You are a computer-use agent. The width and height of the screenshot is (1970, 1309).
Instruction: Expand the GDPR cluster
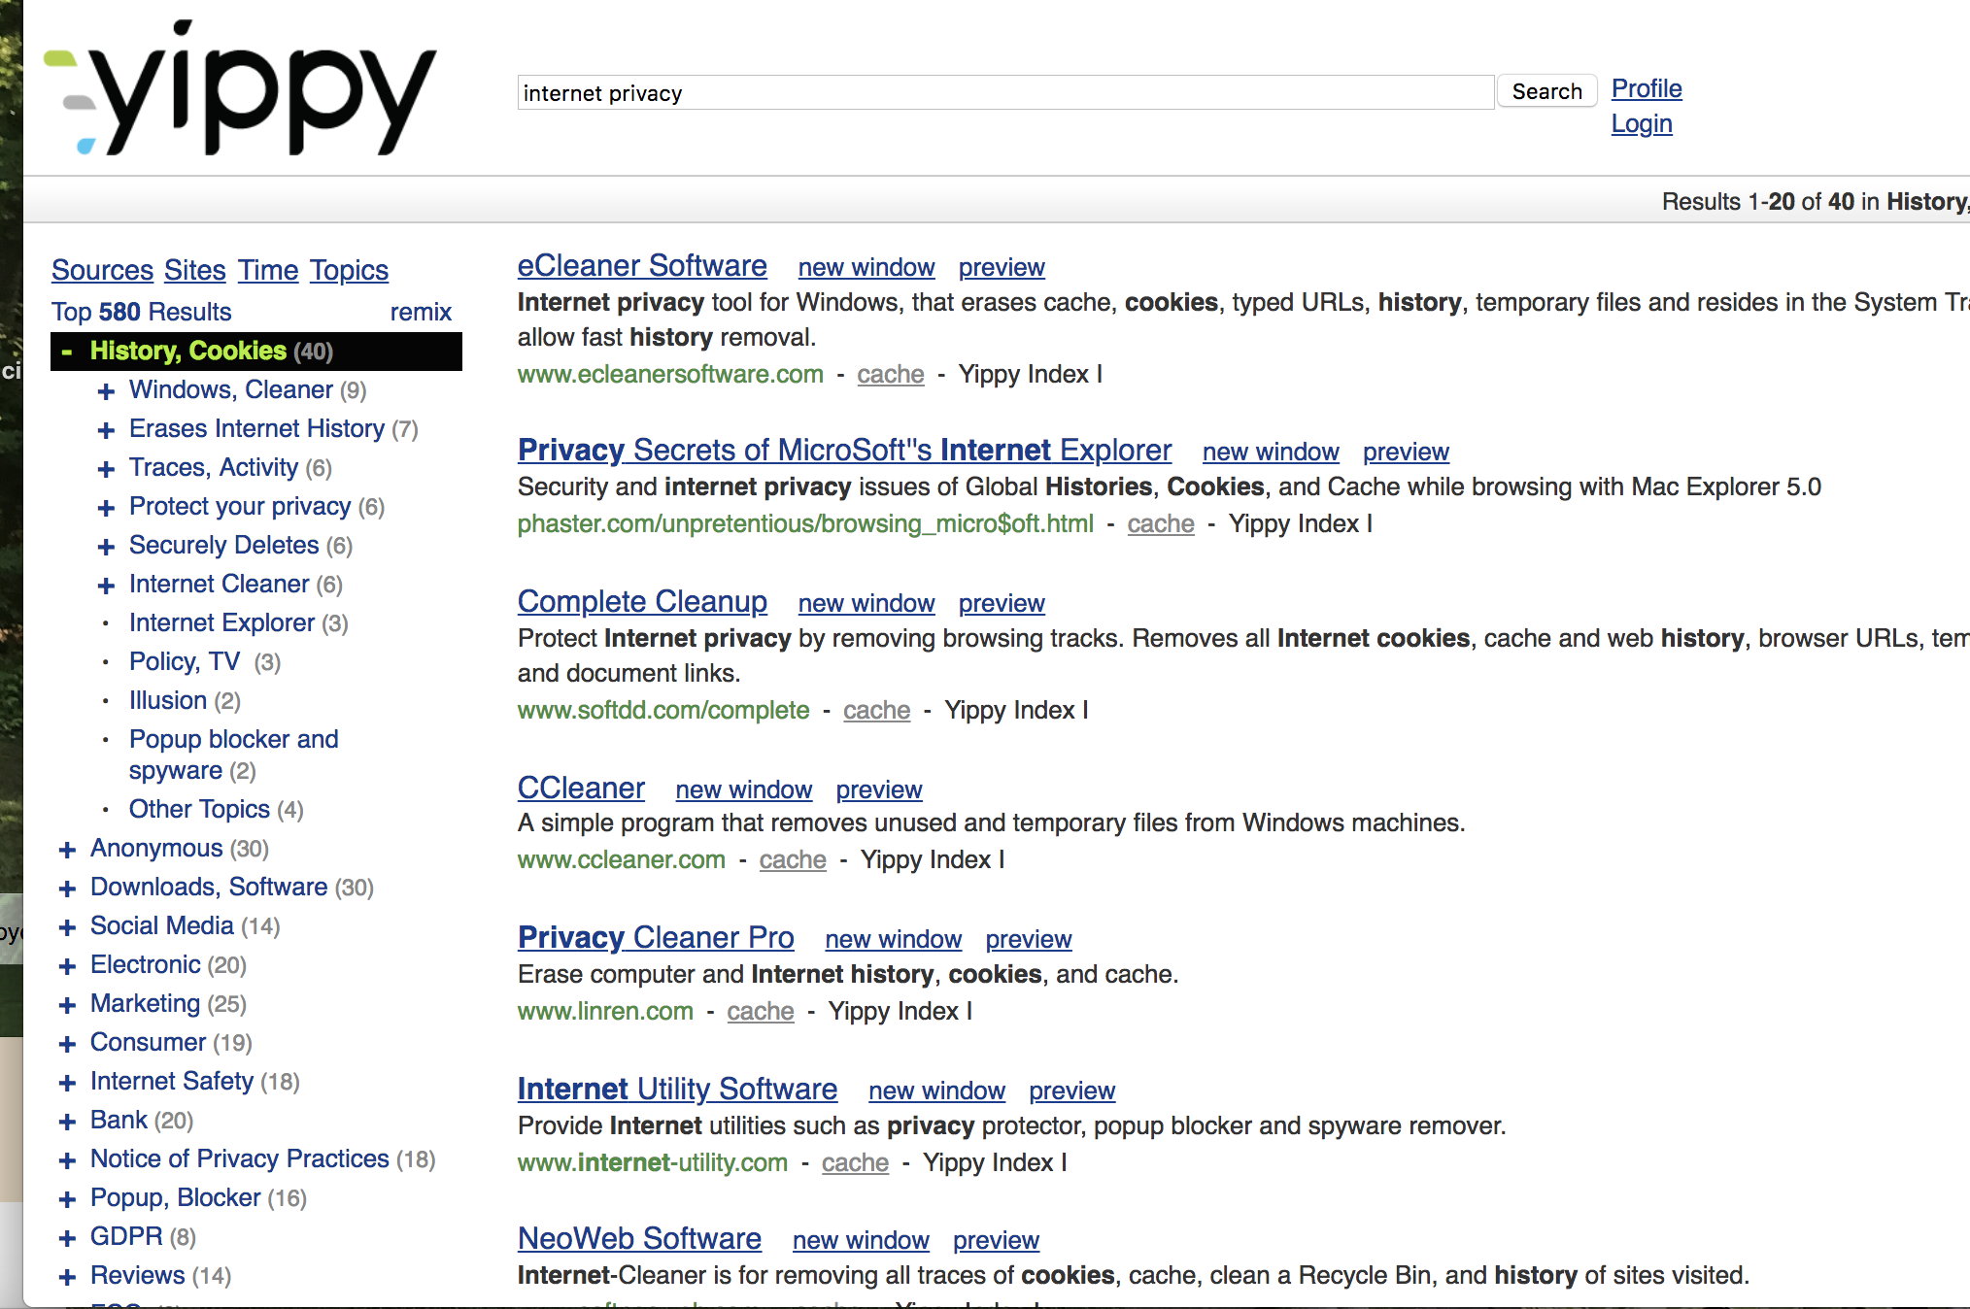[67, 1238]
